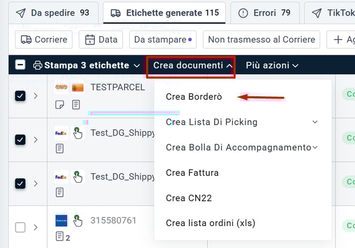Click the printer icon in Stampa 3 etichette
This screenshot has height=248, width=355.
point(38,65)
